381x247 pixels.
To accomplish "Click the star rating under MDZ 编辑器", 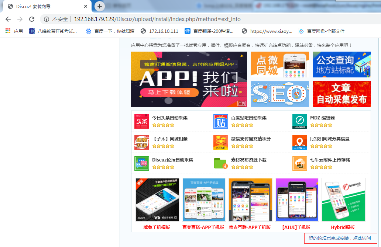I will click(321, 125).
